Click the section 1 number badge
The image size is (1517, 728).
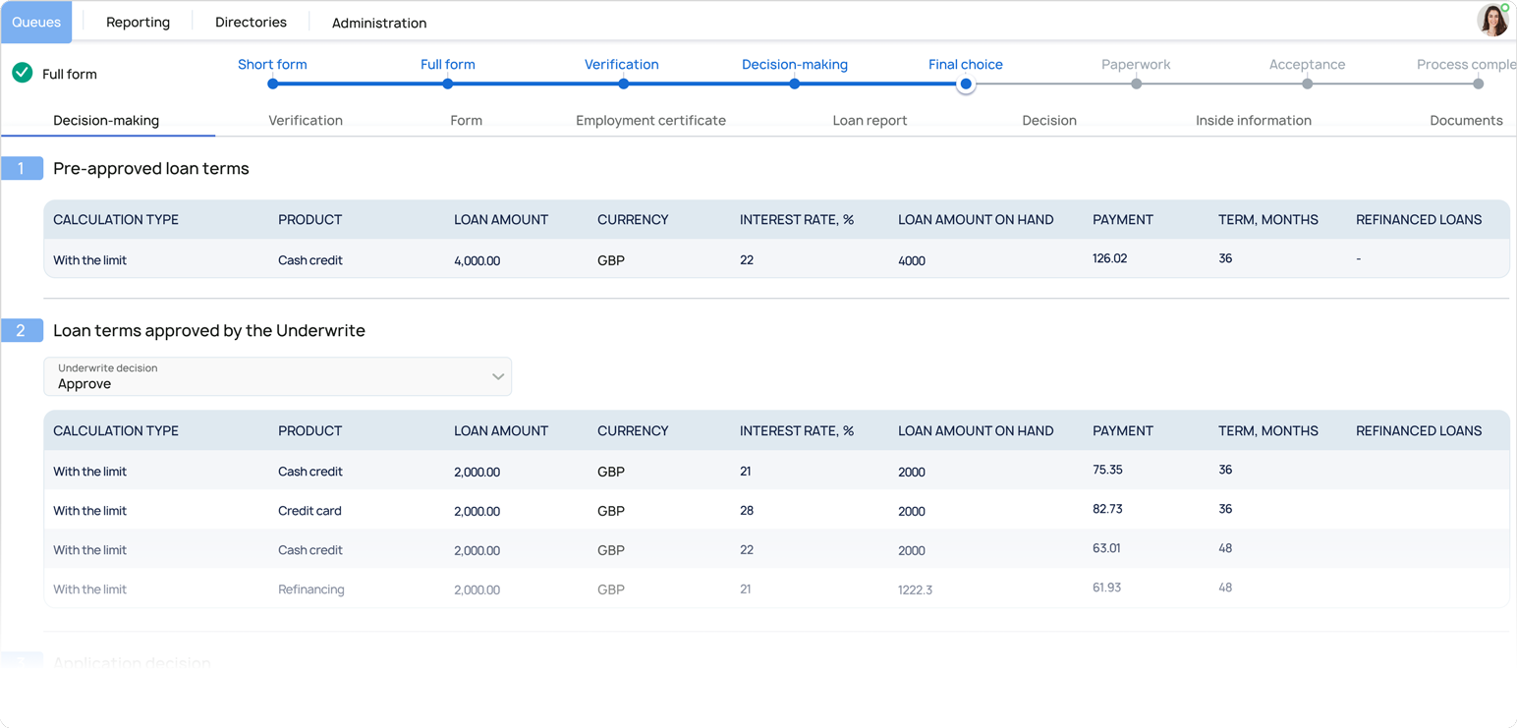22,169
